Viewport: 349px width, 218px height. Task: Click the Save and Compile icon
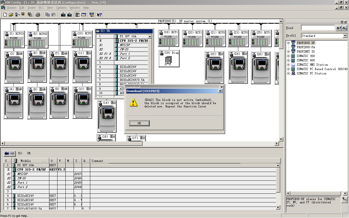[x=30, y=15]
